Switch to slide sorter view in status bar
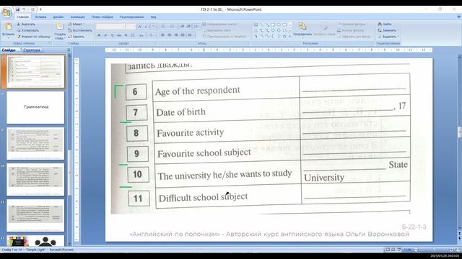The height and width of the screenshot is (259, 462). pos(393,250)
